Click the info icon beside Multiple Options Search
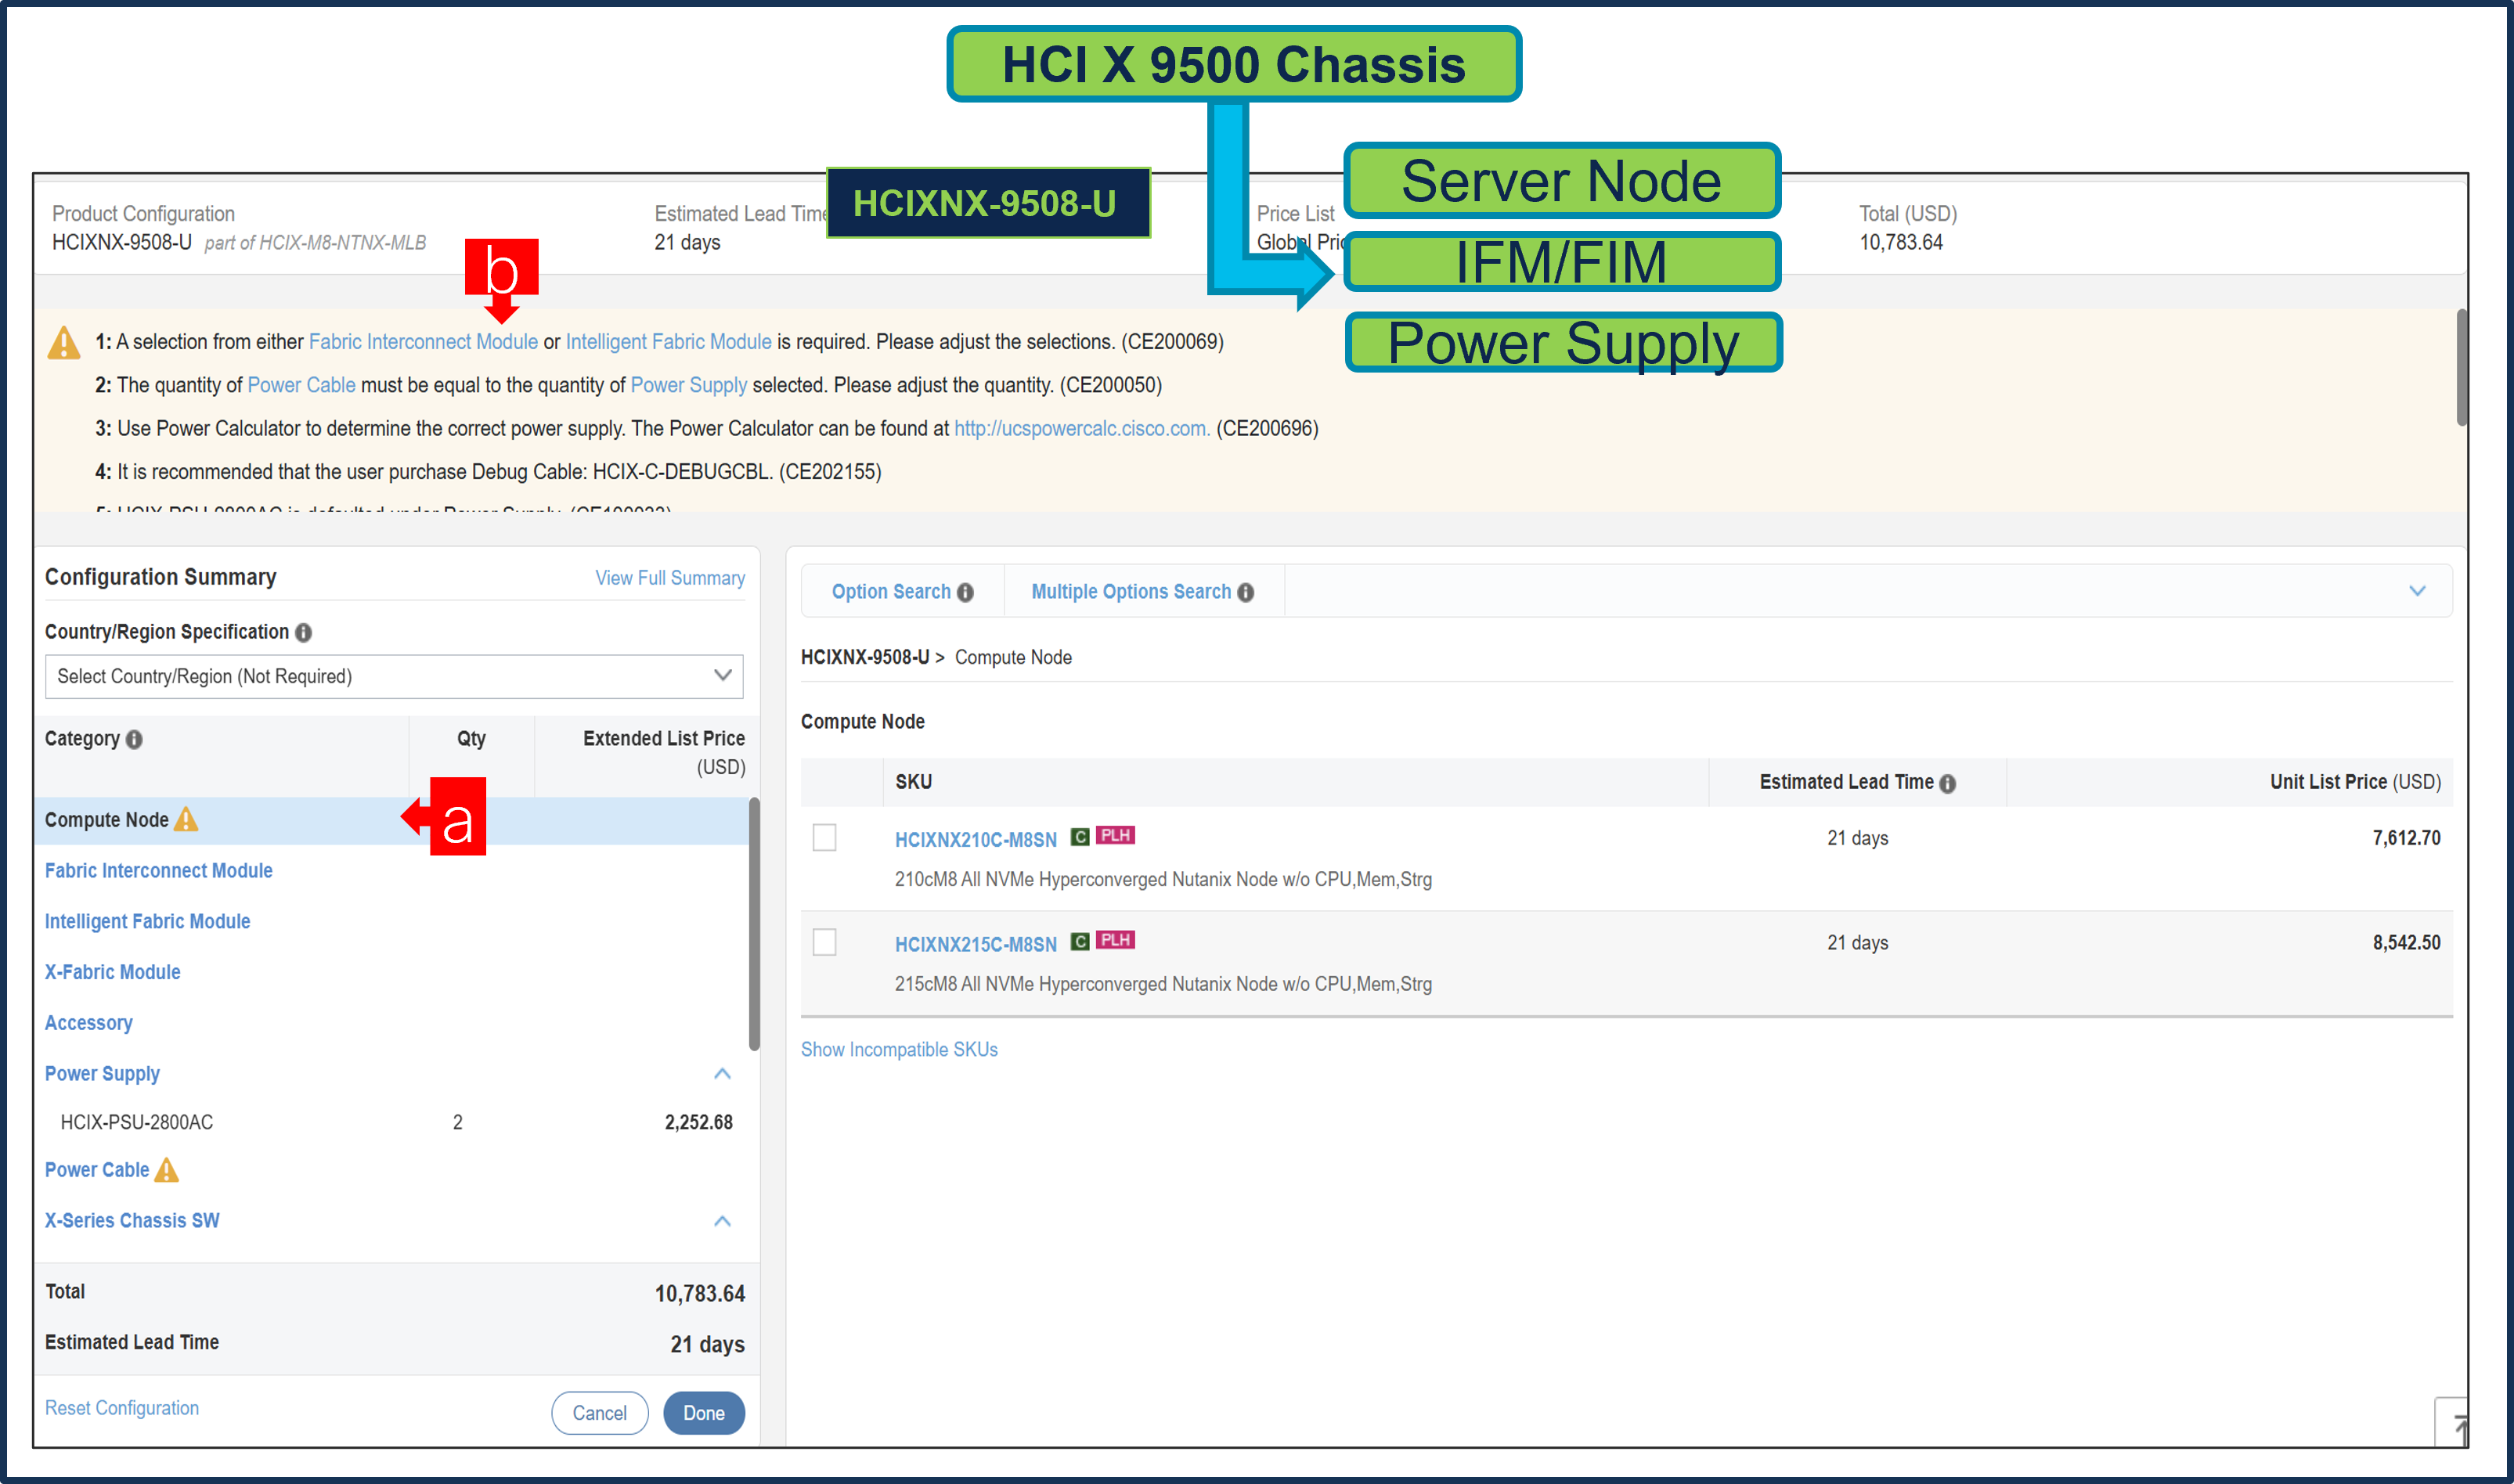This screenshot has height=1484, width=2514. 1246,592
